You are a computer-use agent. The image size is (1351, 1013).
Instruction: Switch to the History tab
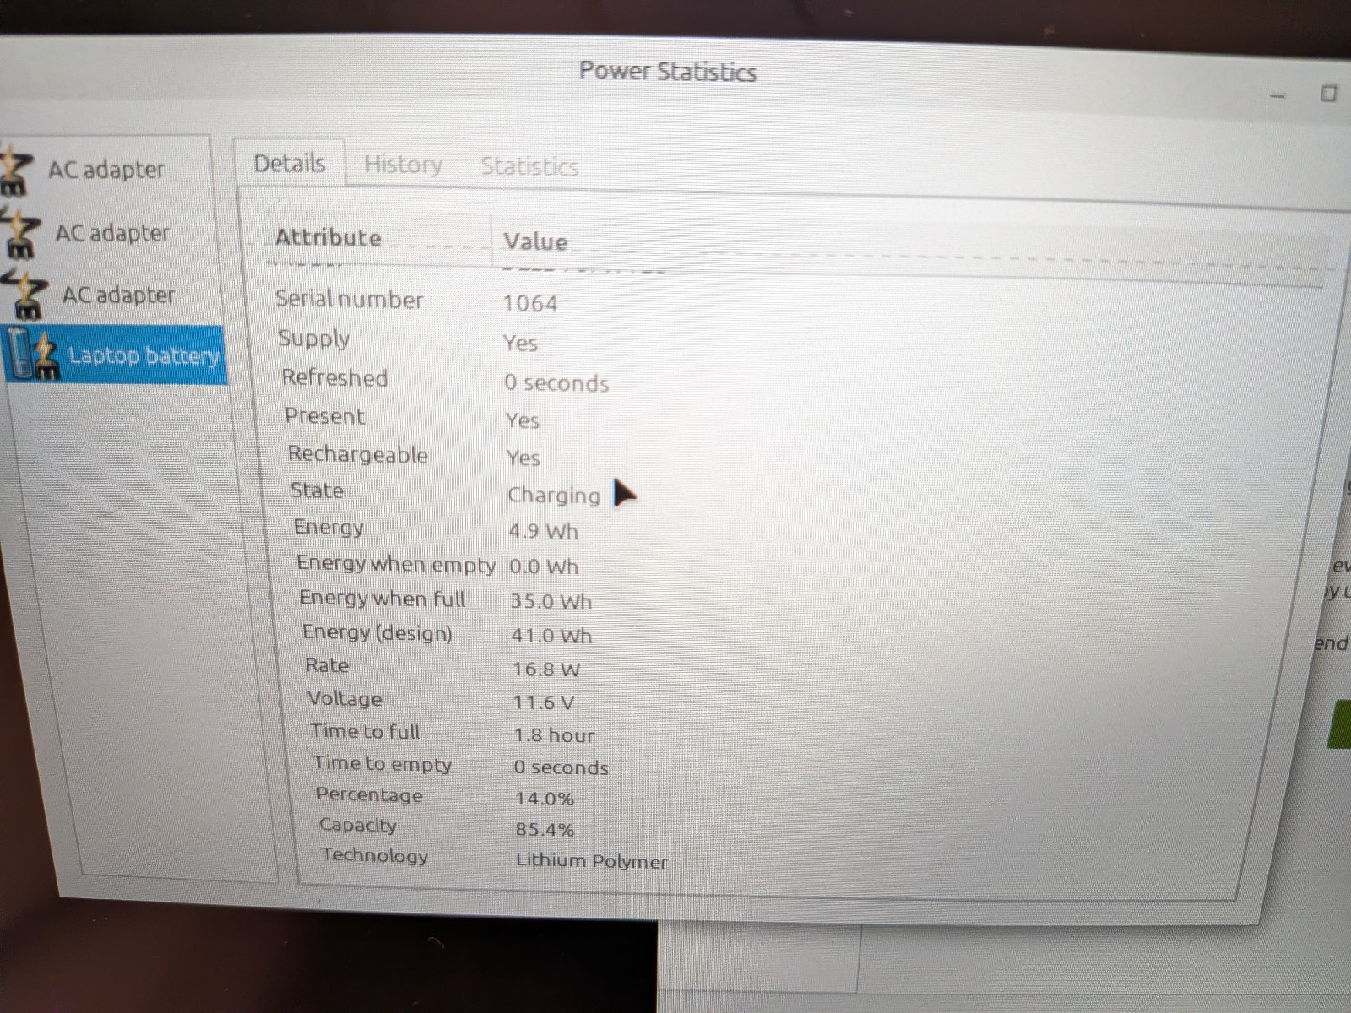(x=403, y=165)
